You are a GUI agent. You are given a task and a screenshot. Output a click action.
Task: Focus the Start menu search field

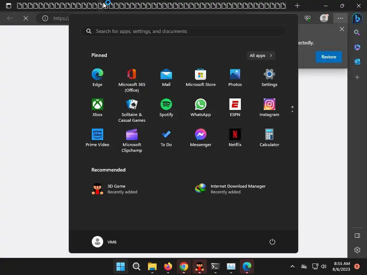183,31
